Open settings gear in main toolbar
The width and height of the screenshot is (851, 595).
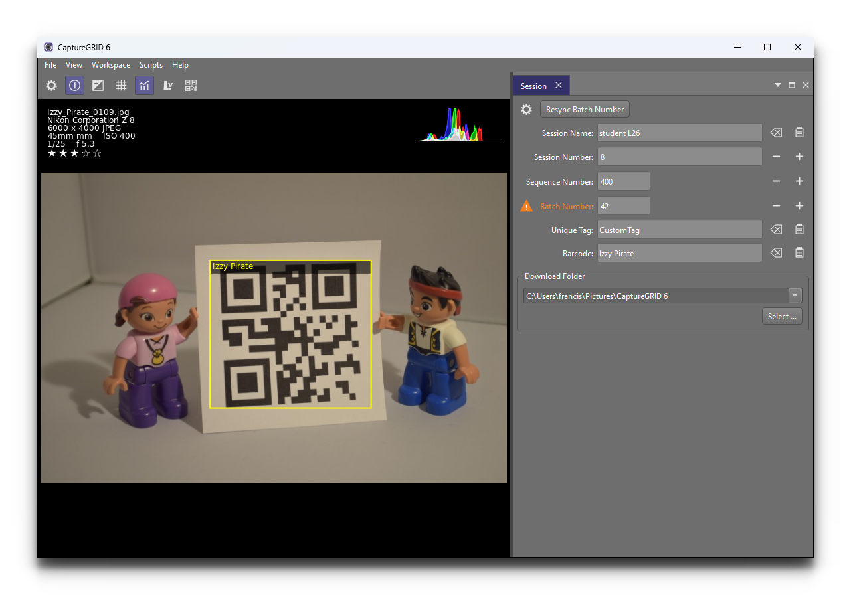coord(51,85)
